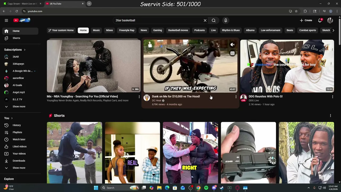Open the DC Heat channel avatar
This screenshot has height=192, width=341.
pos(147,98)
